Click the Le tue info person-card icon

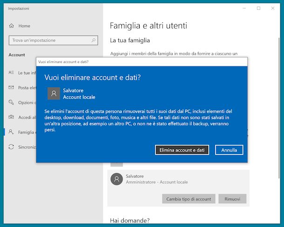[11, 72]
